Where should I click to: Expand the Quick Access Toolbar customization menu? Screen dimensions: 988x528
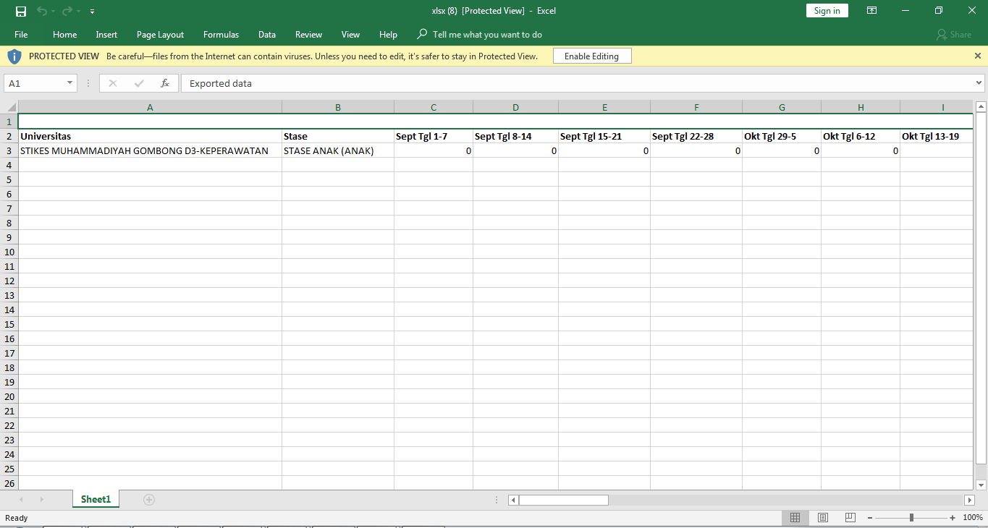92,11
